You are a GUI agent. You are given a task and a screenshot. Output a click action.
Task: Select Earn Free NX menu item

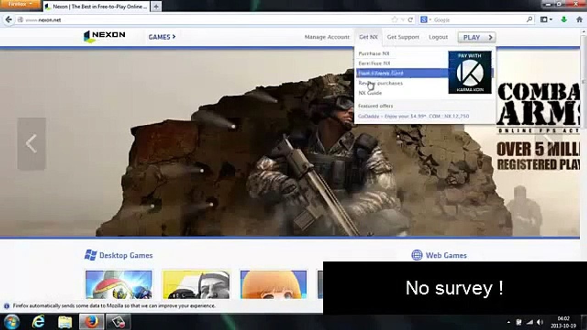374,63
